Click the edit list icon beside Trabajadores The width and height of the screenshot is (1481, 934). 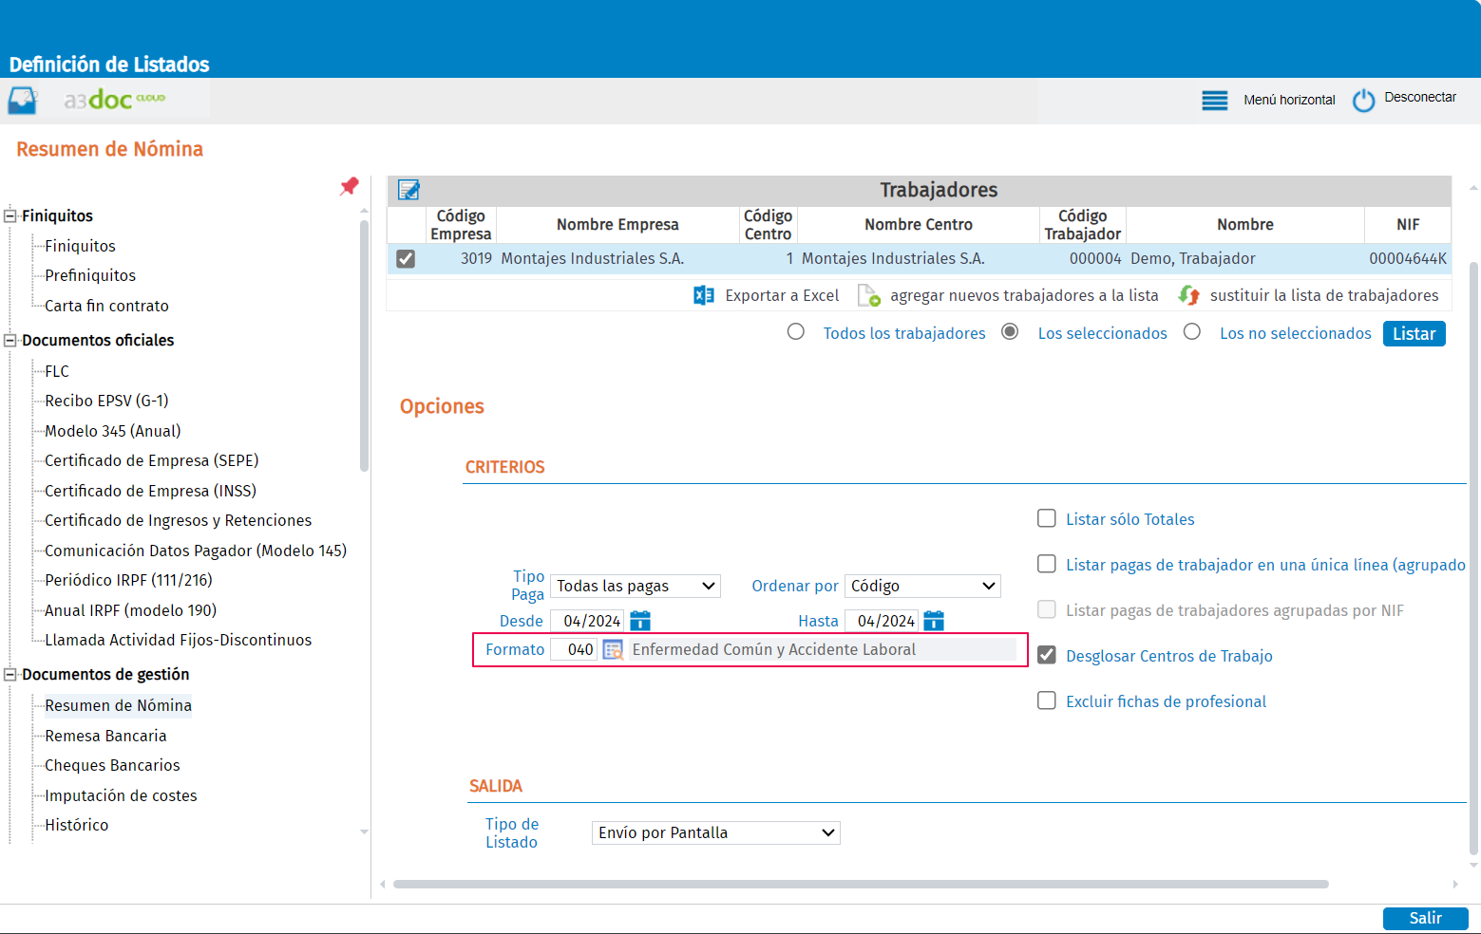click(409, 190)
